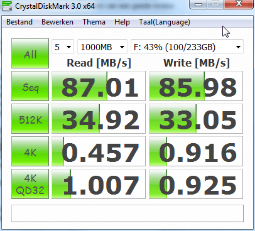Open the Help menu
The width and height of the screenshot is (255, 231).
click(122, 22)
